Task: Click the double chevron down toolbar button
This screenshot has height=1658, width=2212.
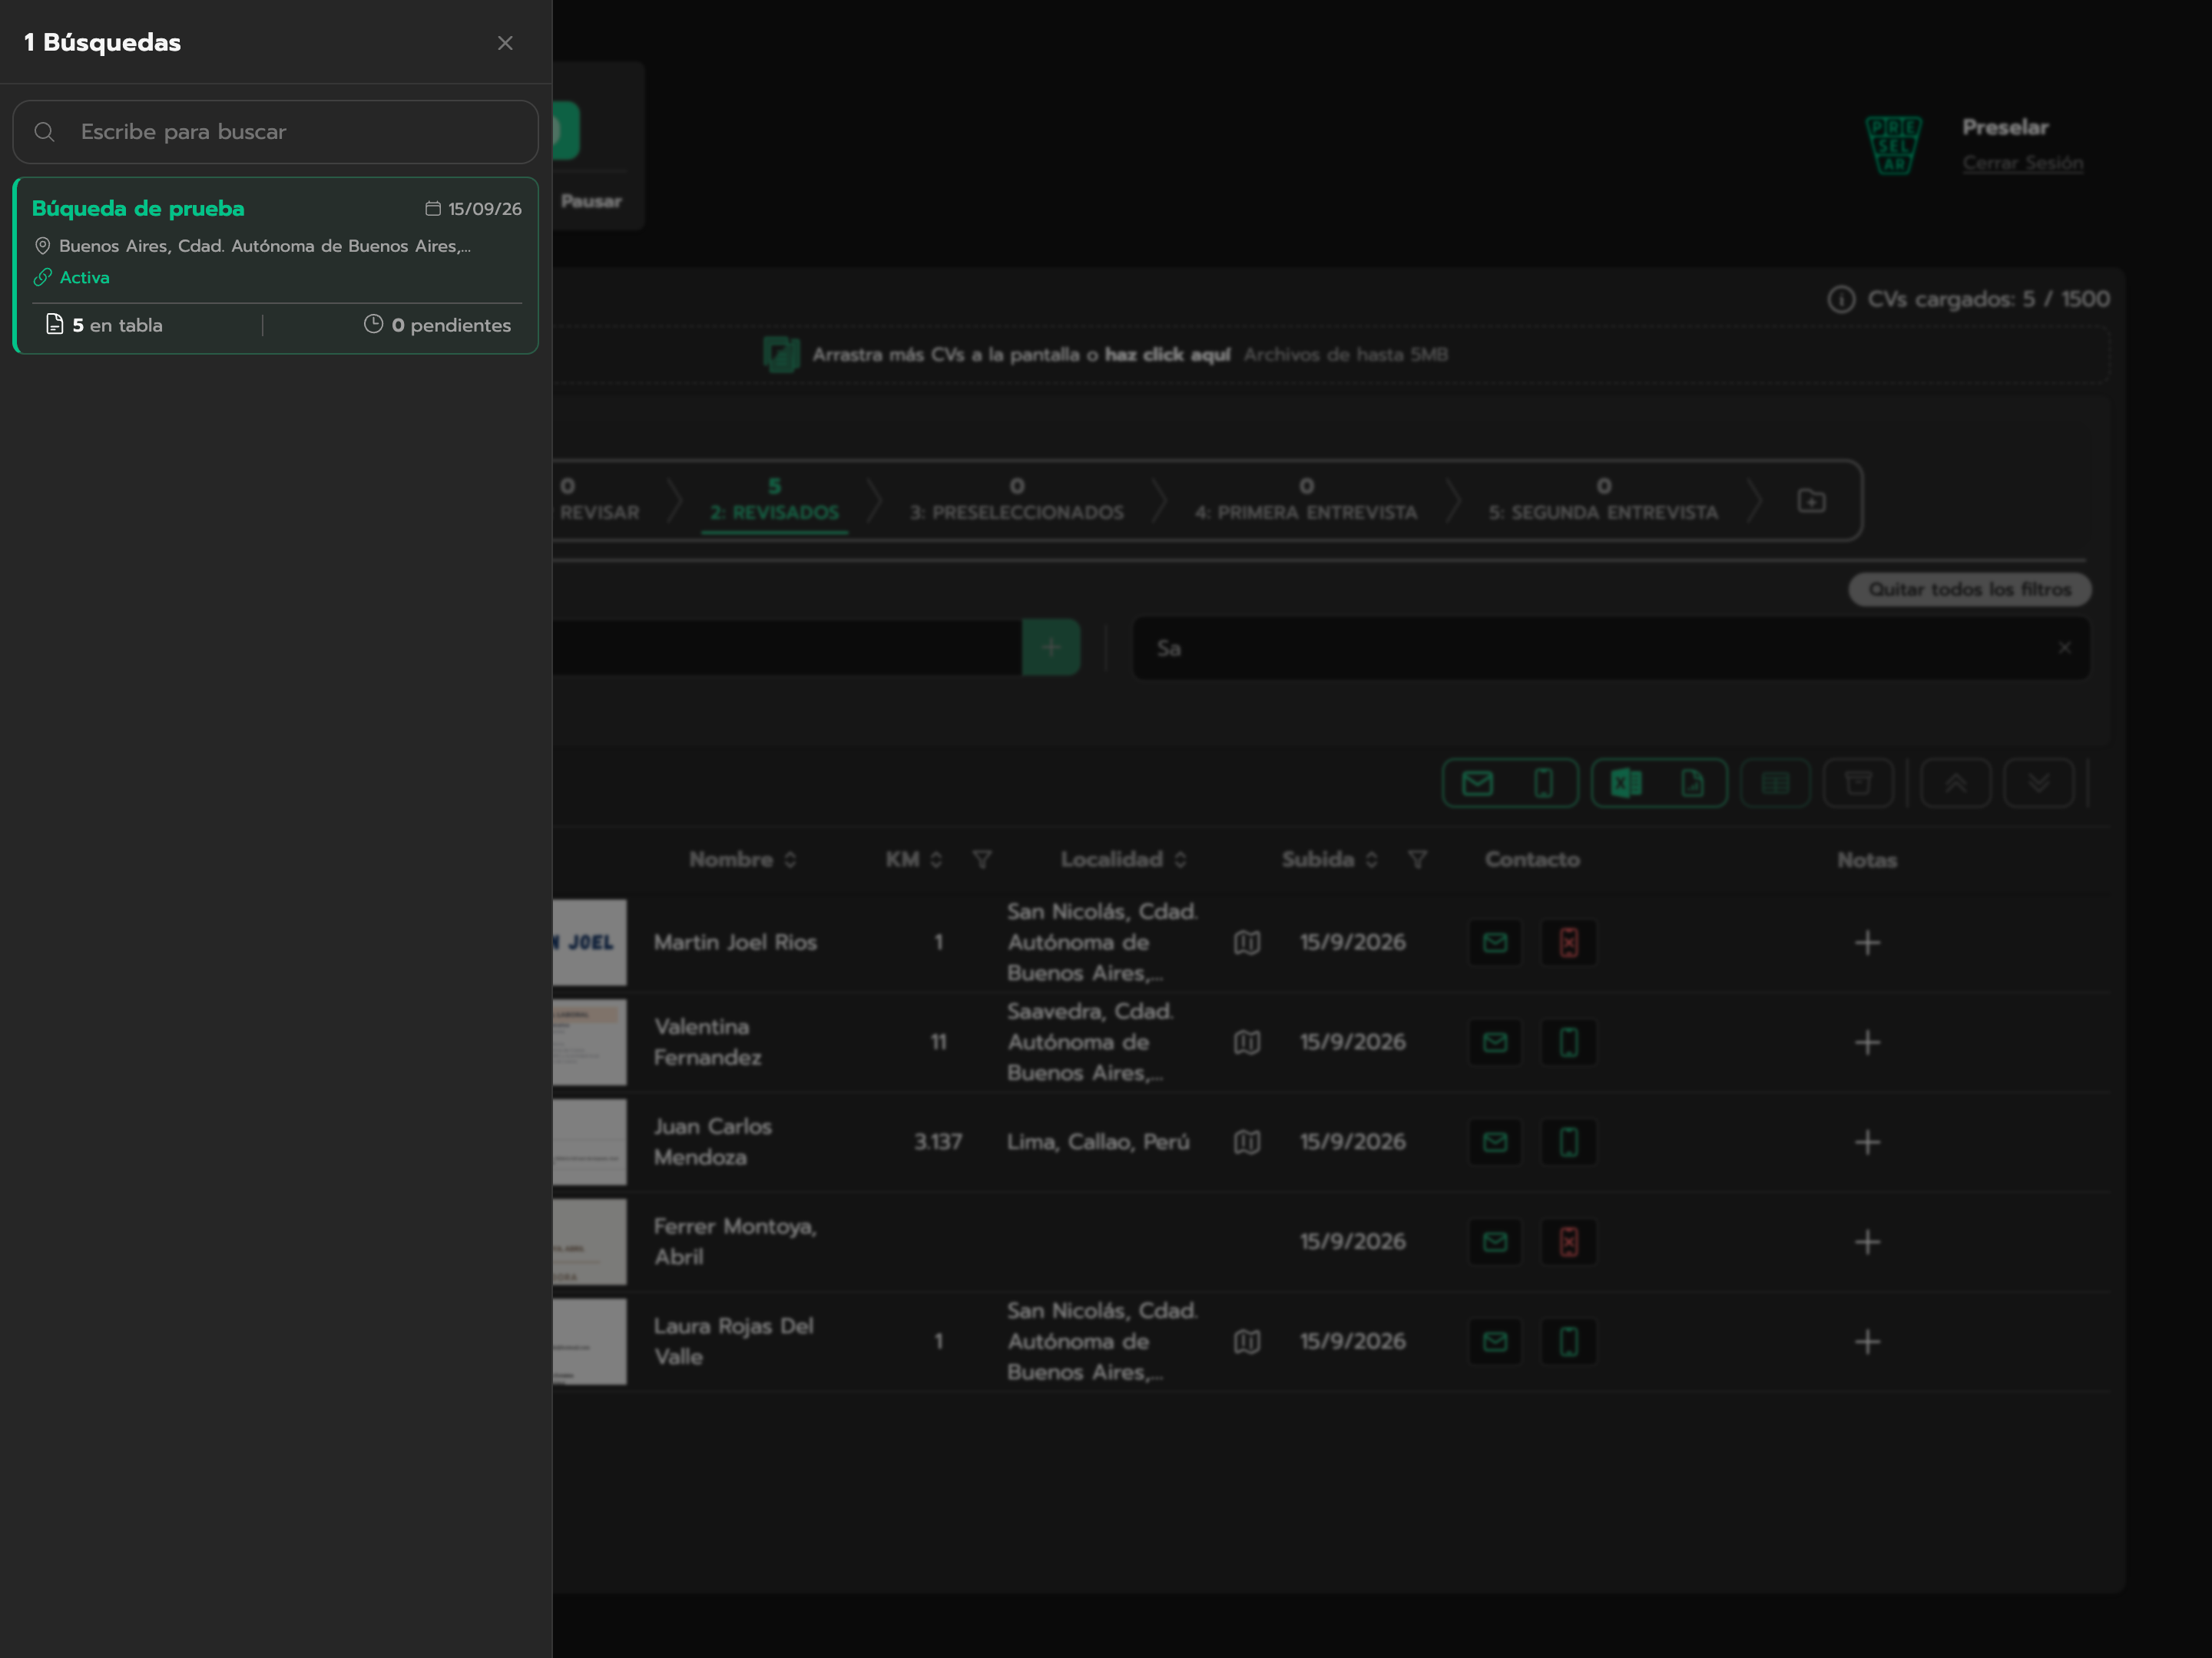Action: (x=2038, y=782)
